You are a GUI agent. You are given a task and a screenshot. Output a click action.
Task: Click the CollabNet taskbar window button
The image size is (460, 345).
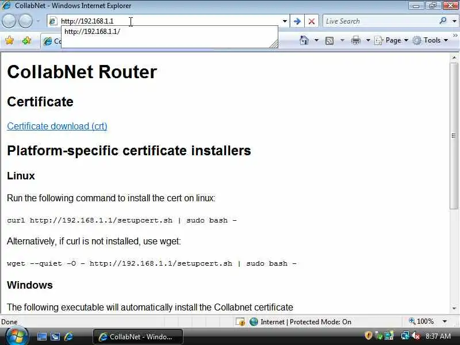pos(138,336)
